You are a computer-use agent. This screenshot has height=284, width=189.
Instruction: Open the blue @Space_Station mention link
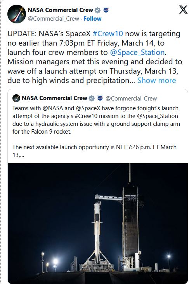(137, 52)
